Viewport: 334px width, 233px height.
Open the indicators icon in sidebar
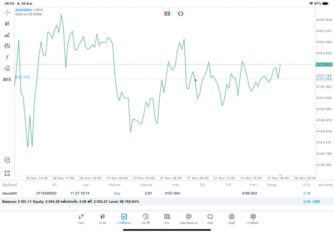click(x=7, y=34)
